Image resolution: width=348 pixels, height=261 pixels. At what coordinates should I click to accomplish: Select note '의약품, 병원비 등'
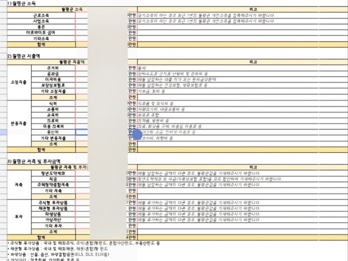242,121
